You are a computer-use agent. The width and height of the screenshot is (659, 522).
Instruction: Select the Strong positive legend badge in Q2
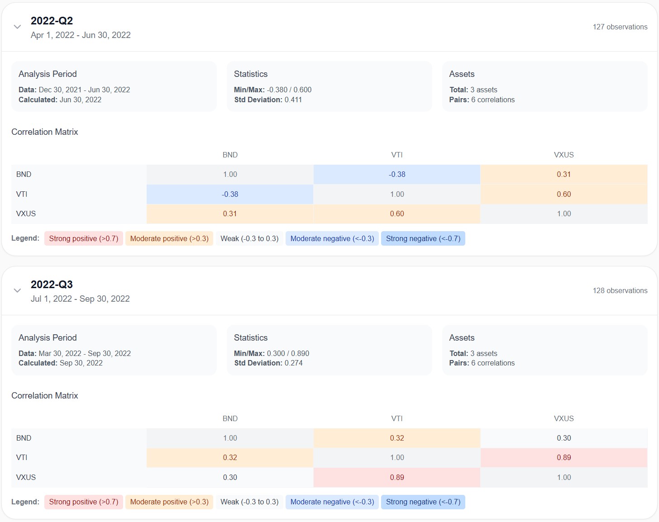(83, 238)
